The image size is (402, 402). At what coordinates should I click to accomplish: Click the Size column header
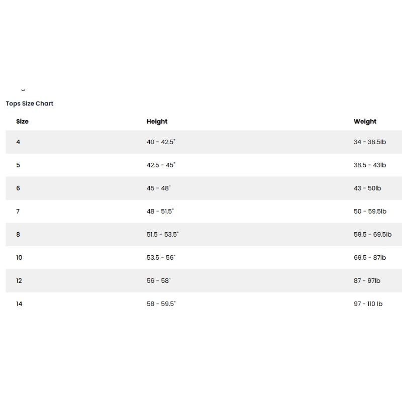coord(22,122)
